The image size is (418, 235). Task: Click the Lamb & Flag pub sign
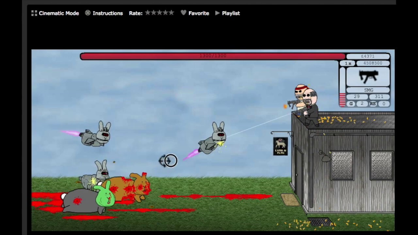pyautogui.click(x=281, y=146)
